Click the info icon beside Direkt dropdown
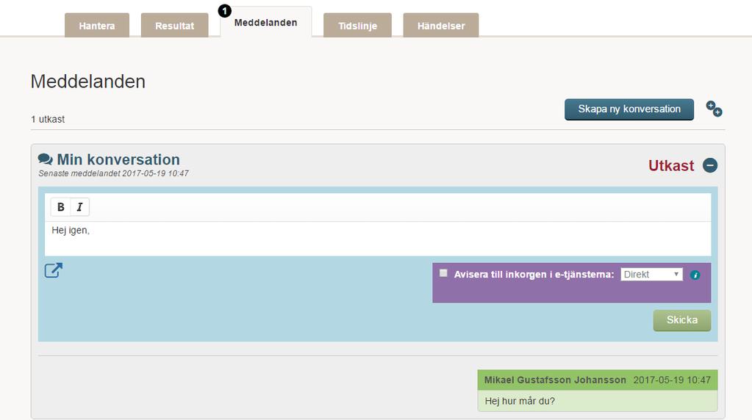The height and width of the screenshot is (420, 752). (695, 275)
